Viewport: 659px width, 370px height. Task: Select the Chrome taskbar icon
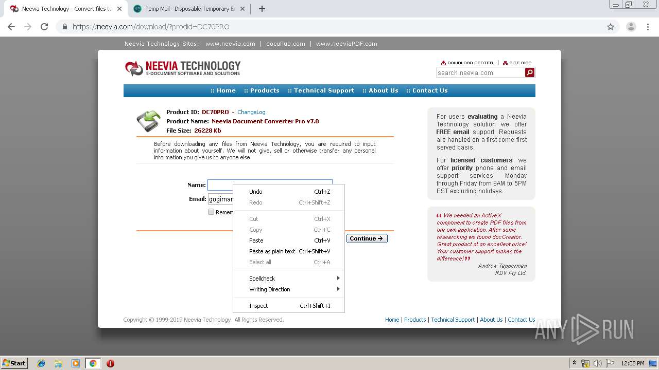click(x=93, y=363)
